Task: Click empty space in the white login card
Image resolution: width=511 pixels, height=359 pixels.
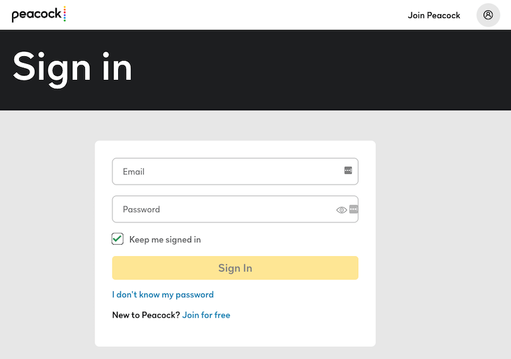Action: pyautogui.click(x=300, y=326)
